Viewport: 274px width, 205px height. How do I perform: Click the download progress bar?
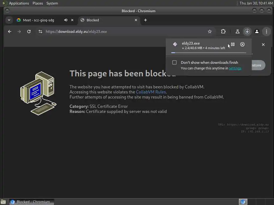click(209, 53)
